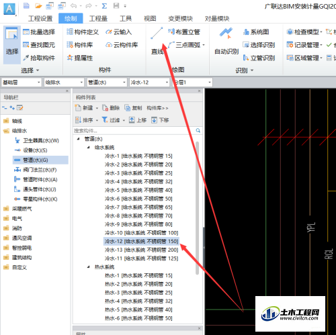The image size is (336, 335).
Task: Switch to the 视图 tab
Action: [x=150, y=18]
